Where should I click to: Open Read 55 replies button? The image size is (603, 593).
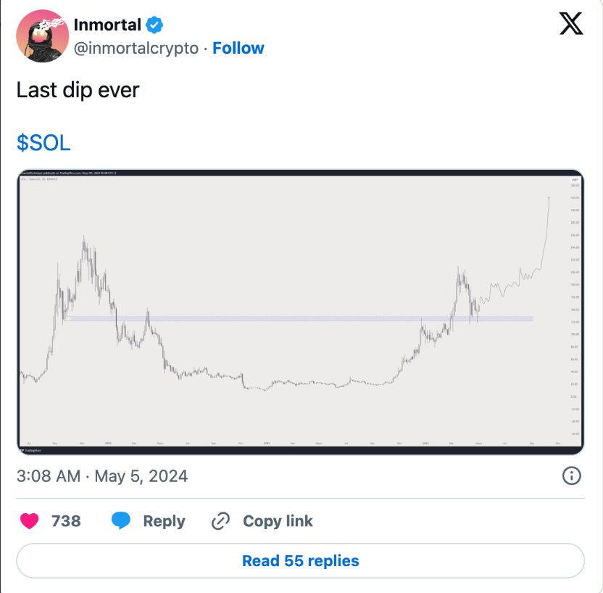[x=300, y=561]
